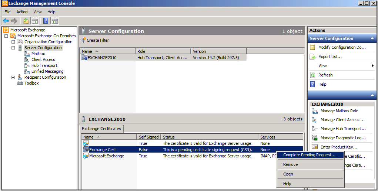The height and width of the screenshot is (191, 378).
Task: Click the Create Filter funnel icon
Action: click(83, 40)
